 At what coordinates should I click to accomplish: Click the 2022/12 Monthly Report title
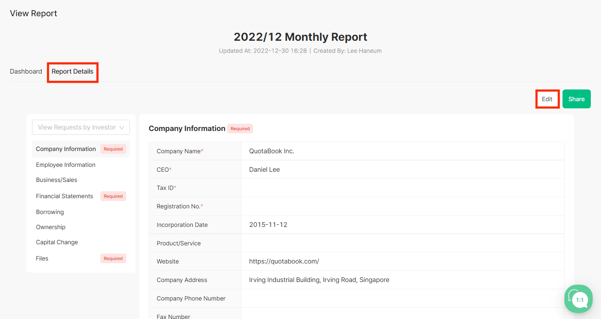300,37
